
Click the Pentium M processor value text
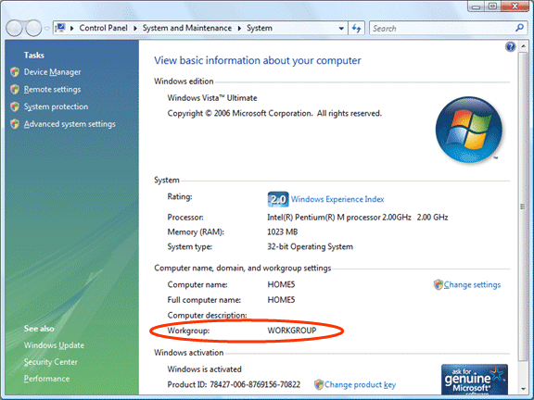point(358,218)
